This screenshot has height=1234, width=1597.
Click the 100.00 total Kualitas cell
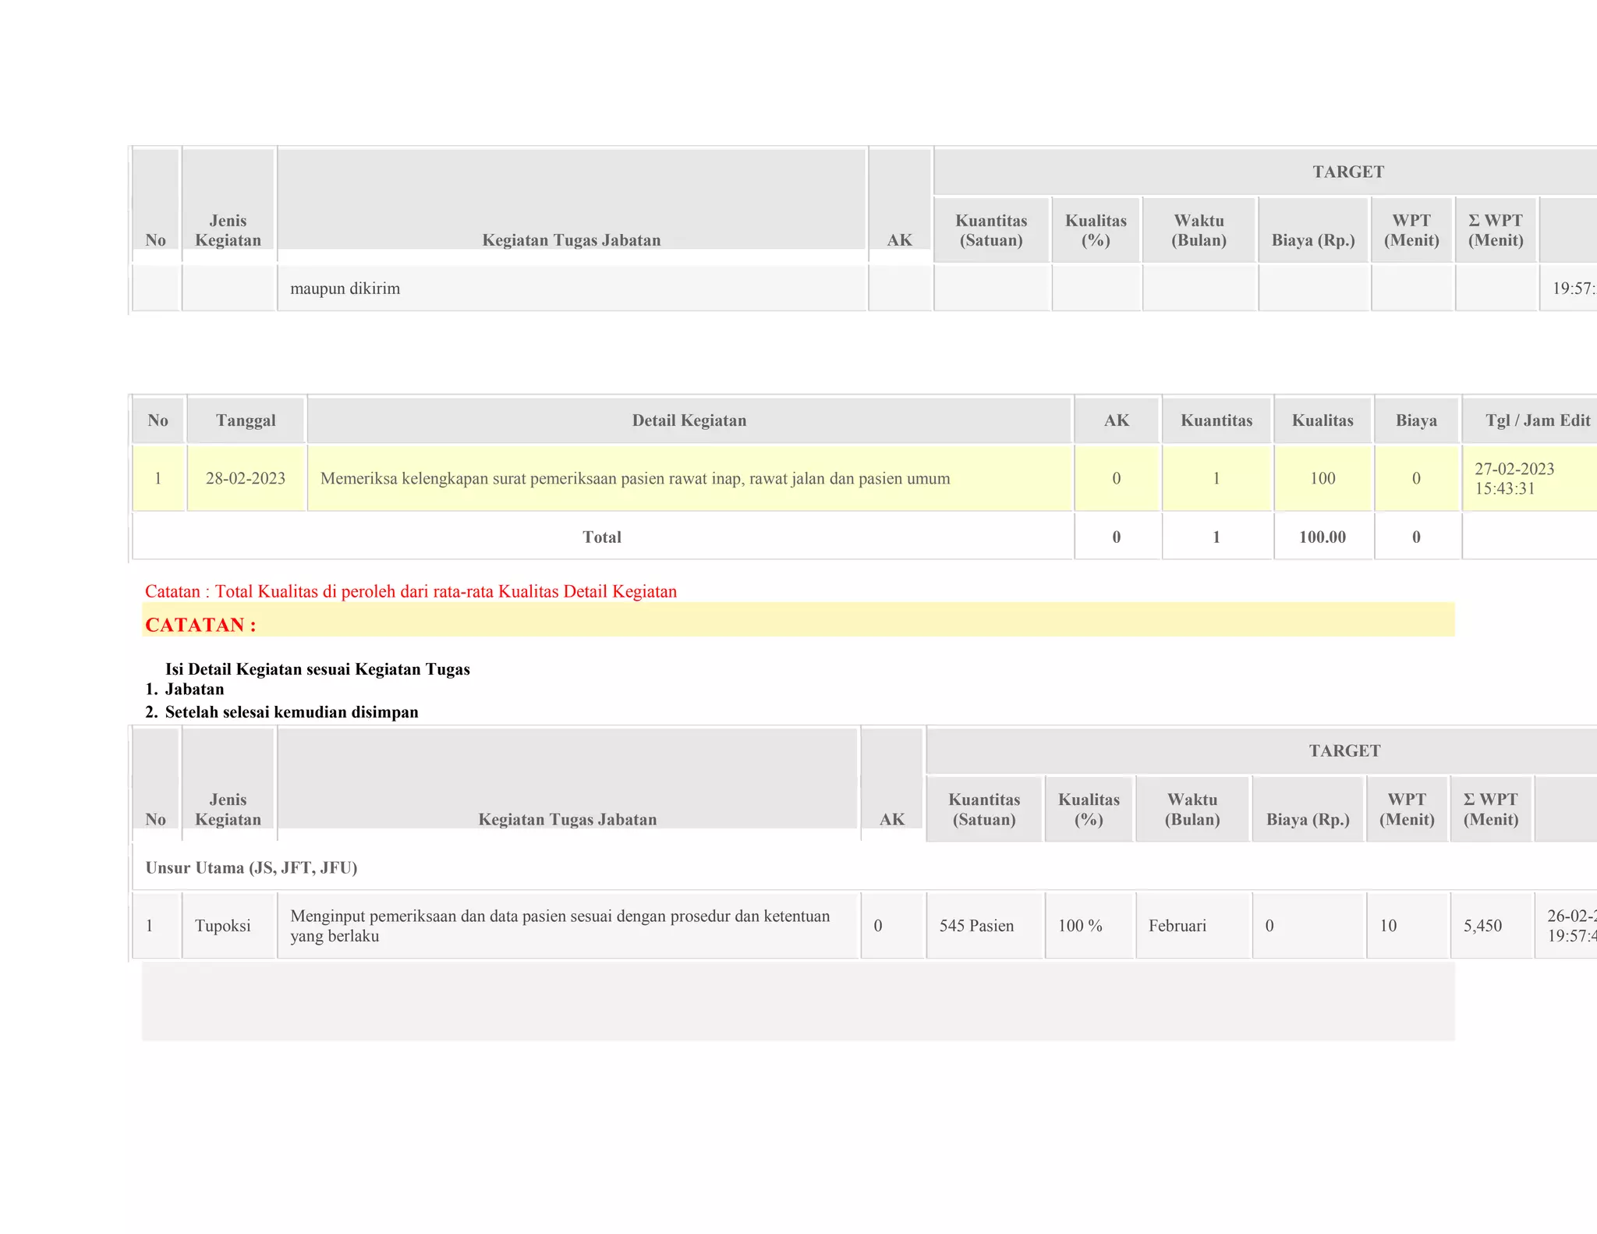click(x=1322, y=537)
